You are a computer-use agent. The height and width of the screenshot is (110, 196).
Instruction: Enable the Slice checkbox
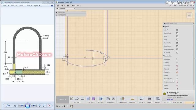[x=177, y=39]
